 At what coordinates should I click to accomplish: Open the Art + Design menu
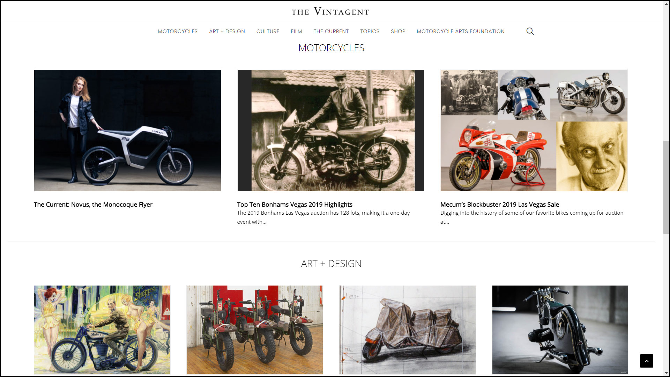tap(227, 31)
